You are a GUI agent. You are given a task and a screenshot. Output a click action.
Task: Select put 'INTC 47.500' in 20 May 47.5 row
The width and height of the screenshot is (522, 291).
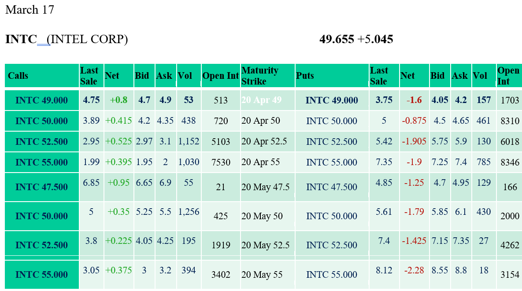[x=332, y=187]
